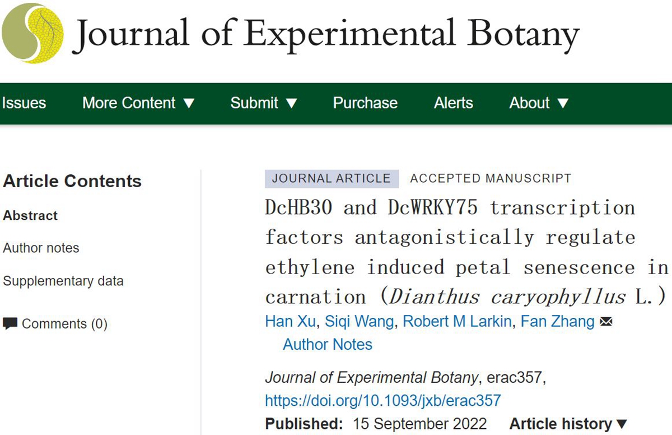View author Robert M Larkin
672x435 pixels.
tap(457, 322)
